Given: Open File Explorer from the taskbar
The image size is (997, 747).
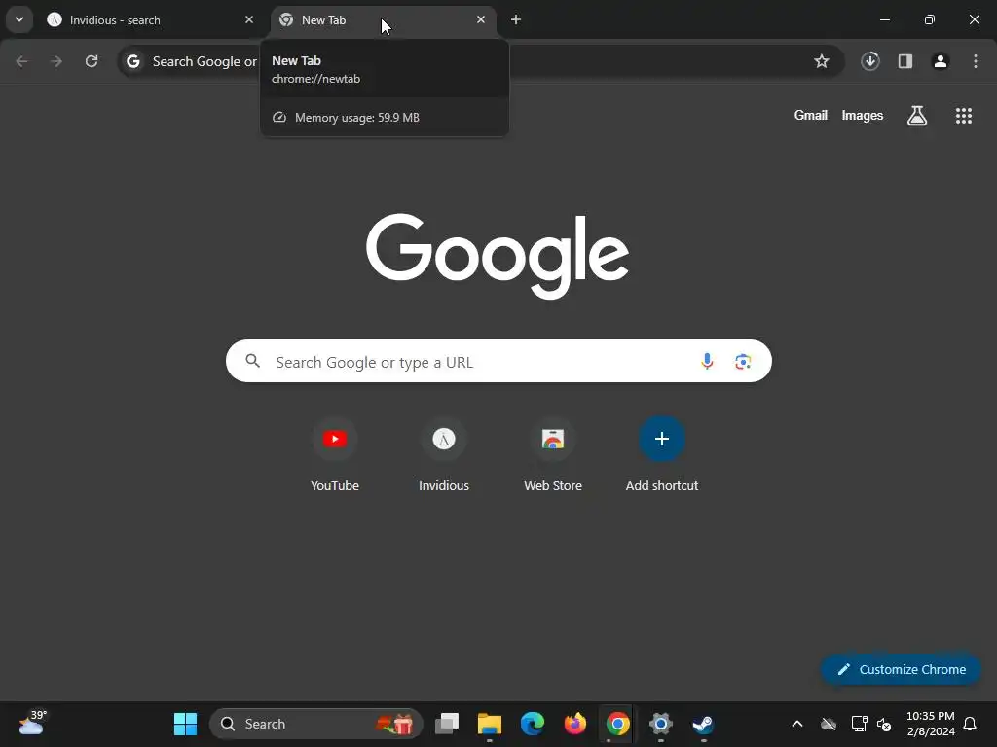Looking at the screenshot, I should pos(490,724).
